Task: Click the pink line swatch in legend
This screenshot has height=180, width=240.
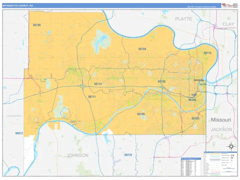Action: pyautogui.click(x=215, y=172)
